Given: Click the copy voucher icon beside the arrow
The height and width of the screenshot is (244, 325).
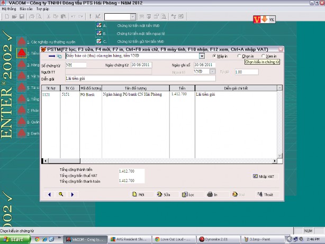Looking at the screenshot, I should click(x=60, y=56).
